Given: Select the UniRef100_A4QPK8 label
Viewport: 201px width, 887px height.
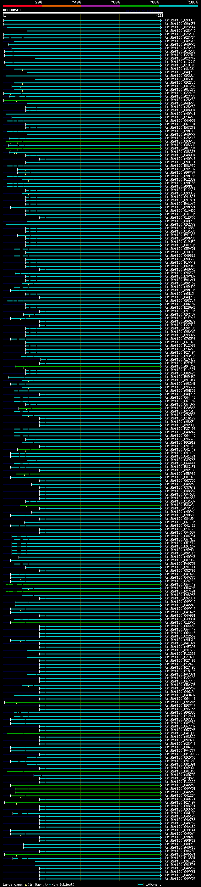Looking at the screenshot, I should [180, 103].
